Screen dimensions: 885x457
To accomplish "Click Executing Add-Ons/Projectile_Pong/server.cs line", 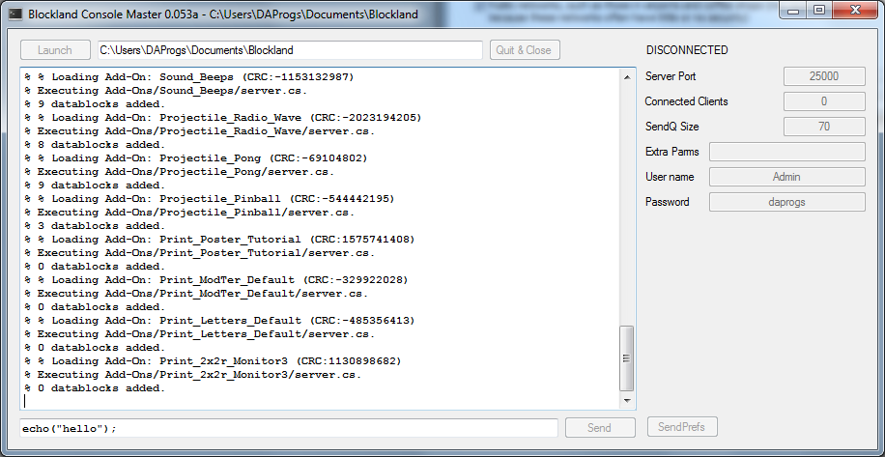I will pos(180,172).
